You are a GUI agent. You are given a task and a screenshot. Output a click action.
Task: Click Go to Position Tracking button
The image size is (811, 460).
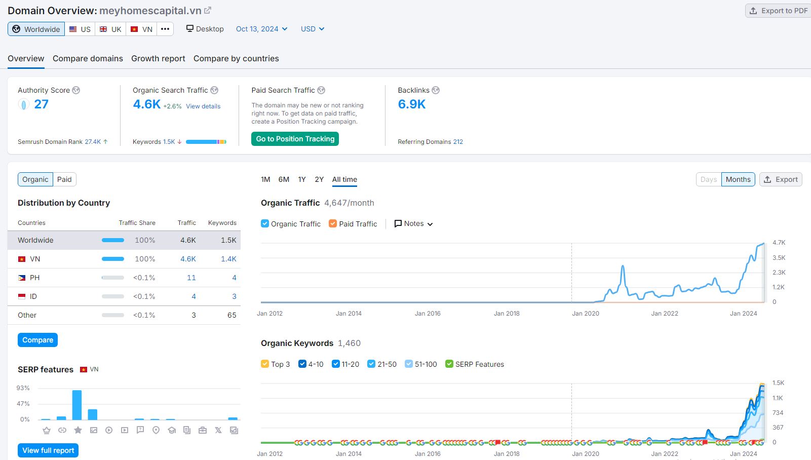pos(295,139)
